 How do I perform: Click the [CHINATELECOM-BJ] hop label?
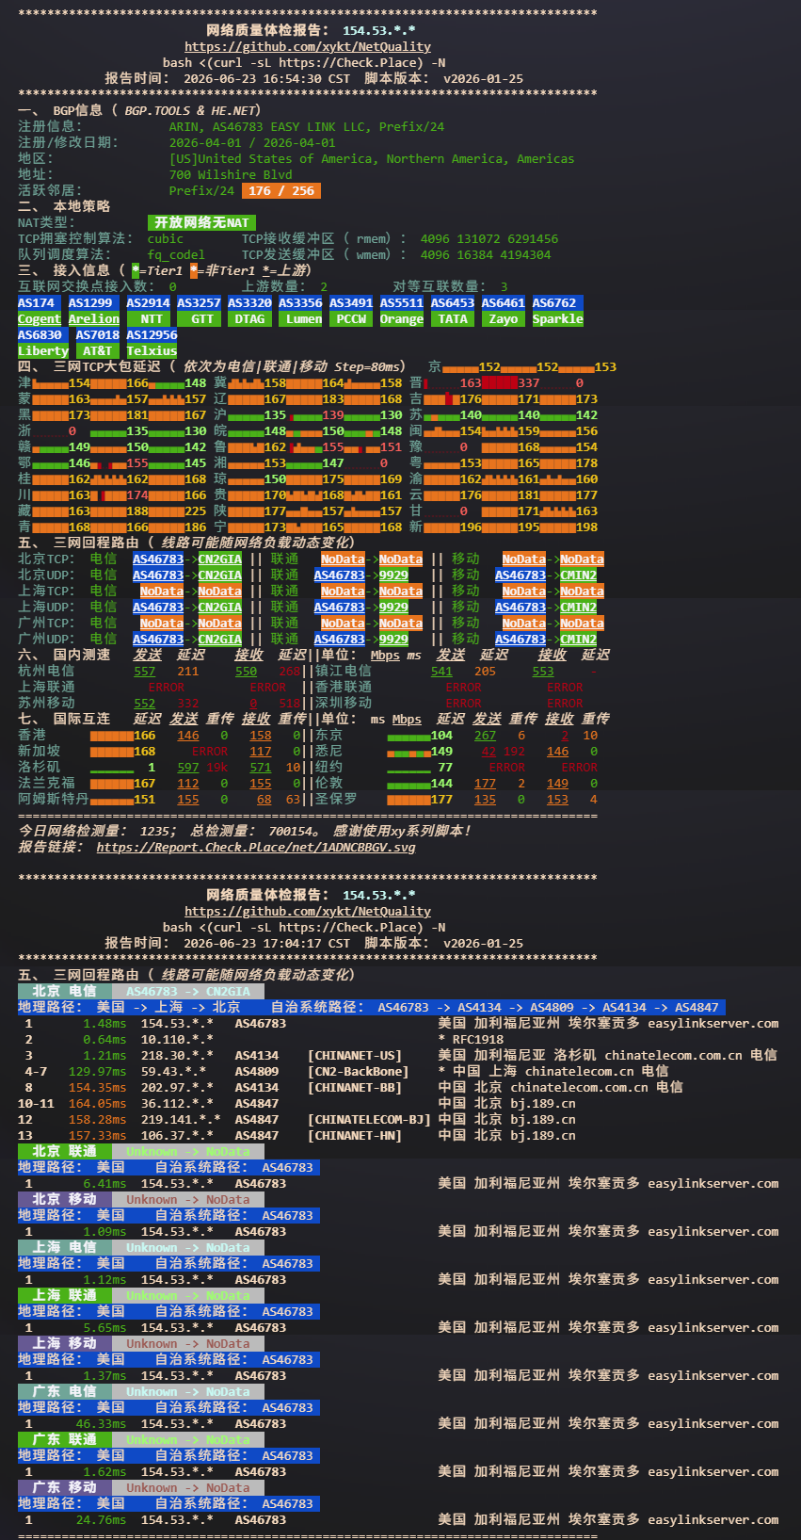click(369, 1119)
